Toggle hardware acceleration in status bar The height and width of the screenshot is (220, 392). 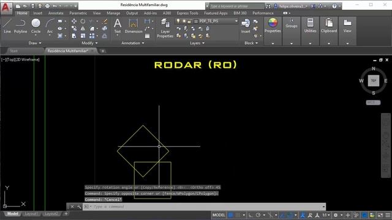click(x=364, y=215)
